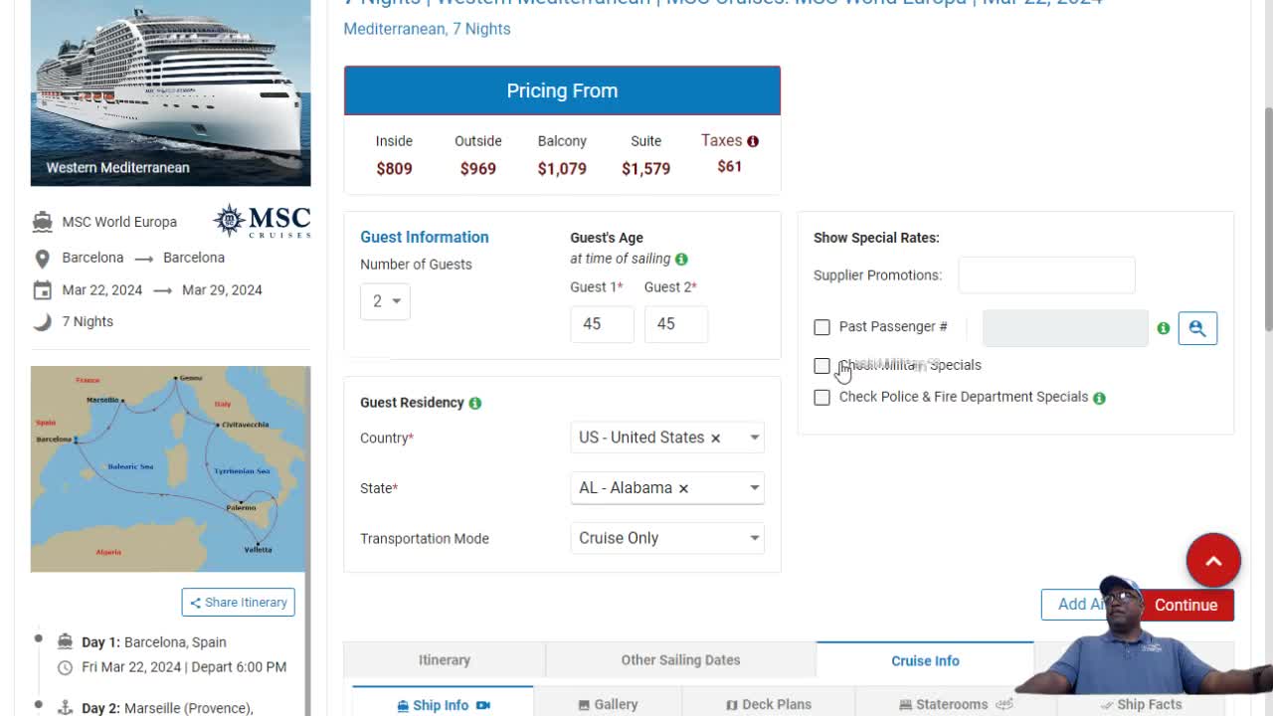Click the Outside price $969
Viewport: 1273px width, 716px height.
[477, 169]
